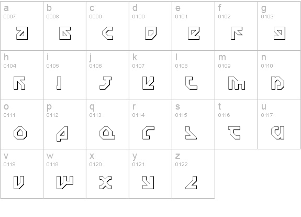Select the y glyph cell 0121
Screen dimensions: 301x217
[x=151, y=173]
